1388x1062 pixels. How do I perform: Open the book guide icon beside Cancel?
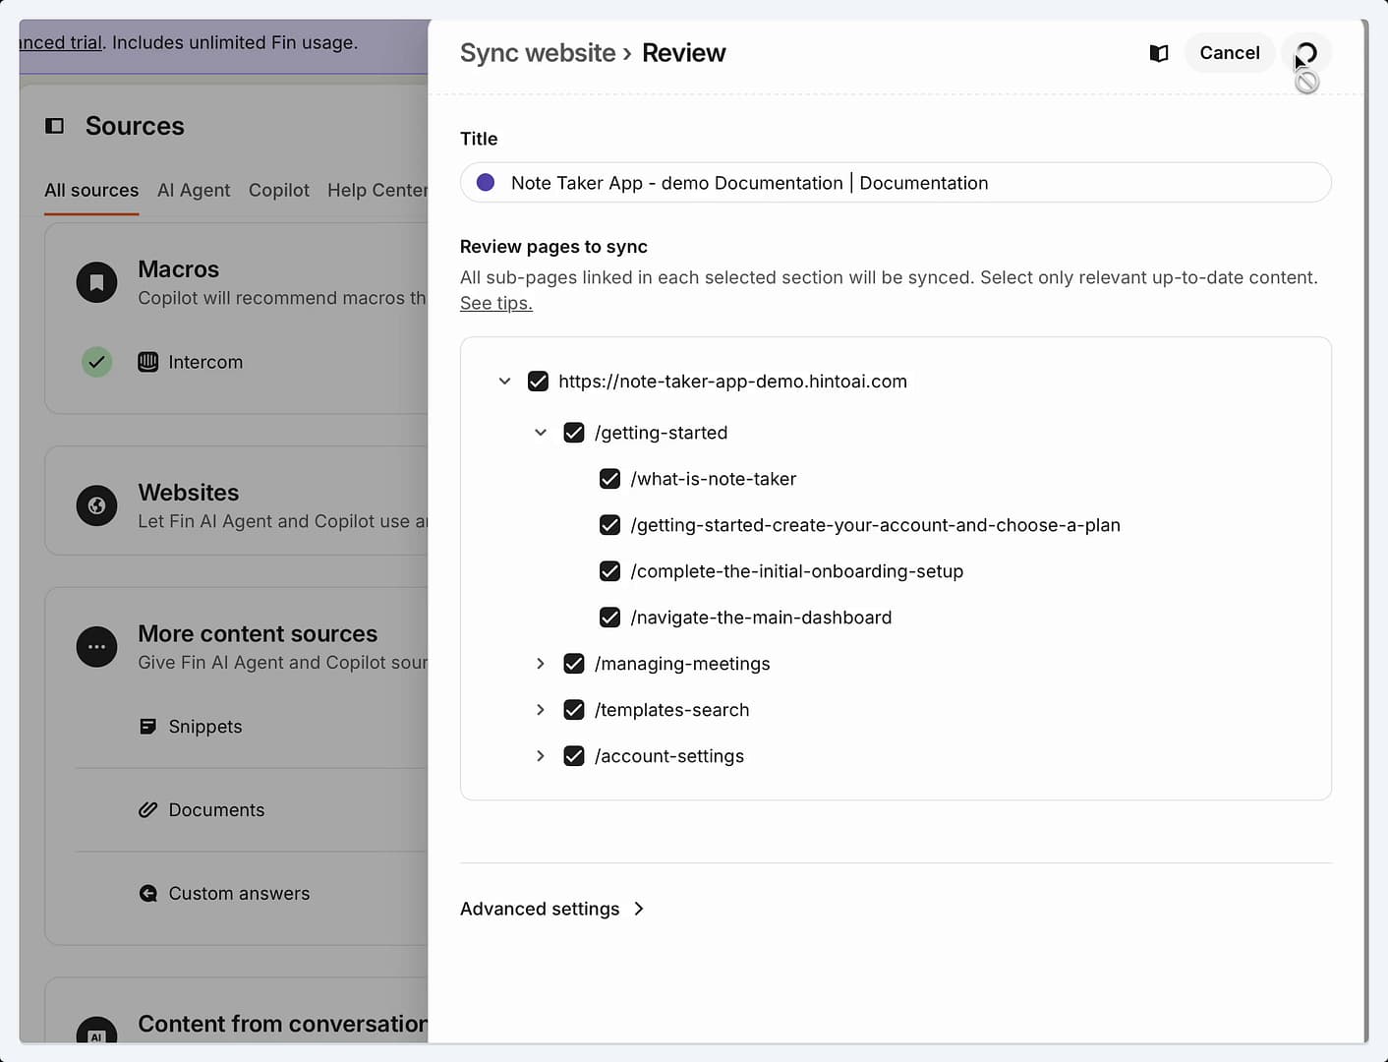click(1159, 53)
